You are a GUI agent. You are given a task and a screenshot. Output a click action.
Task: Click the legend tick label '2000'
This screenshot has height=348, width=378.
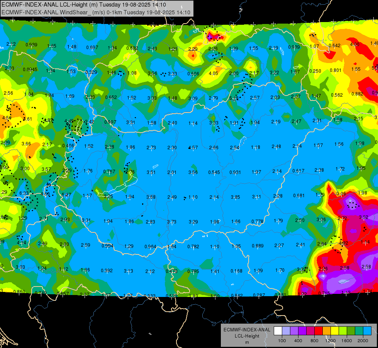tap(363, 341)
